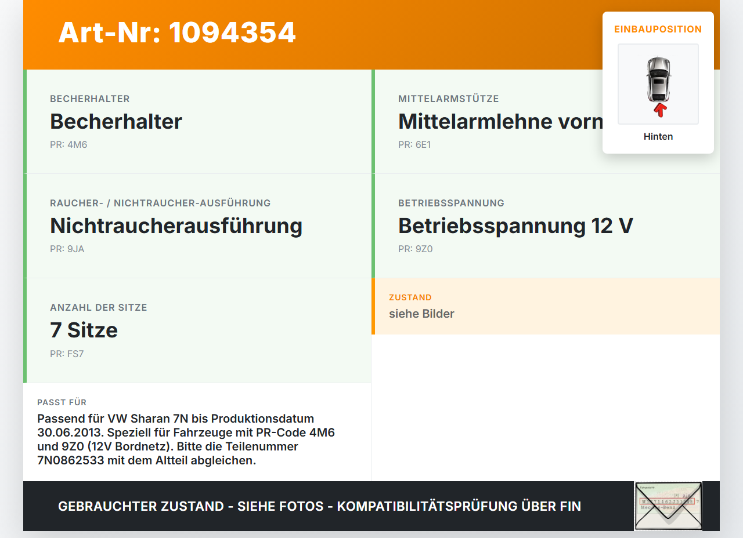The image size is (743, 538).
Task: Click the "MITTELARMSTÜTZE" field label
Action: (x=449, y=99)
